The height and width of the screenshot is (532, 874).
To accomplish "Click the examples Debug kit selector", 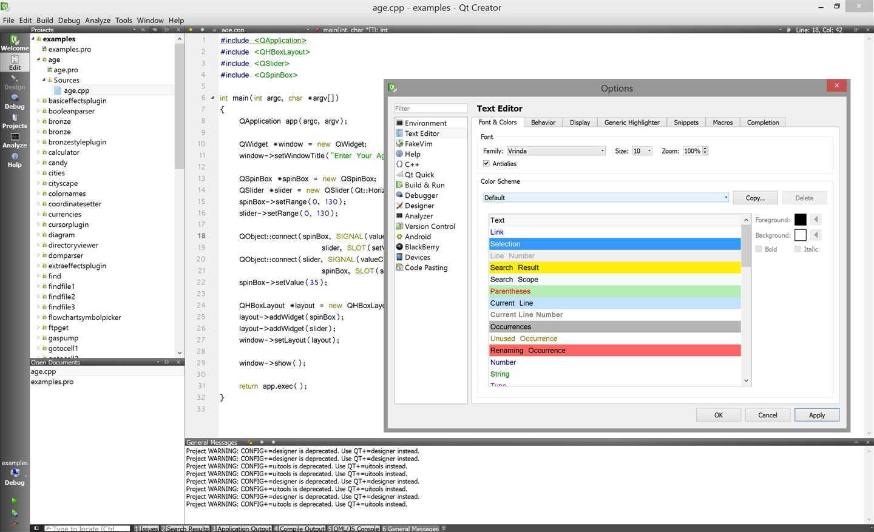I will pos(15,473).
